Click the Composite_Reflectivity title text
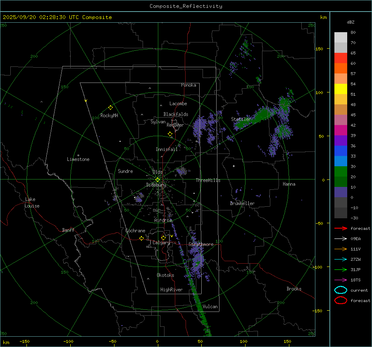Image resolution: width=372 pixels, height=347 pixels. pos(186,6)
